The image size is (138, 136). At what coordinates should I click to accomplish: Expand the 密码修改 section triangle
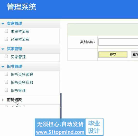[x=3, y=100]
